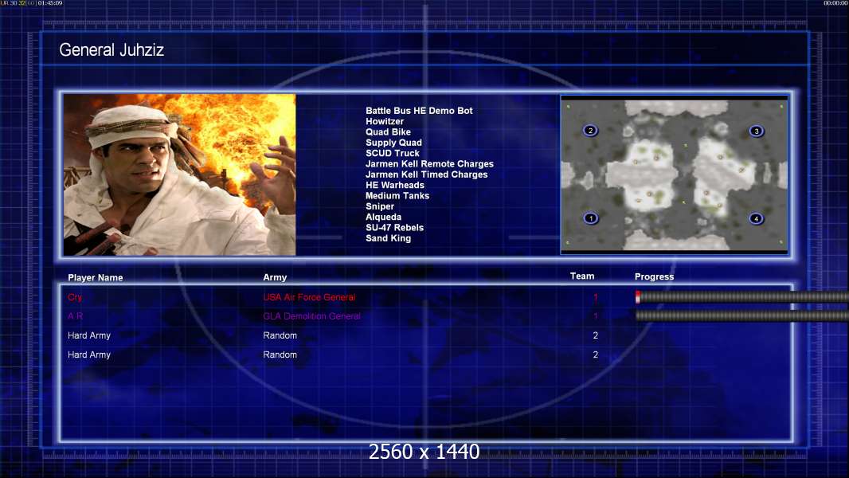
Task: Click the 'Progress' column header
Action: coord(654,276)
